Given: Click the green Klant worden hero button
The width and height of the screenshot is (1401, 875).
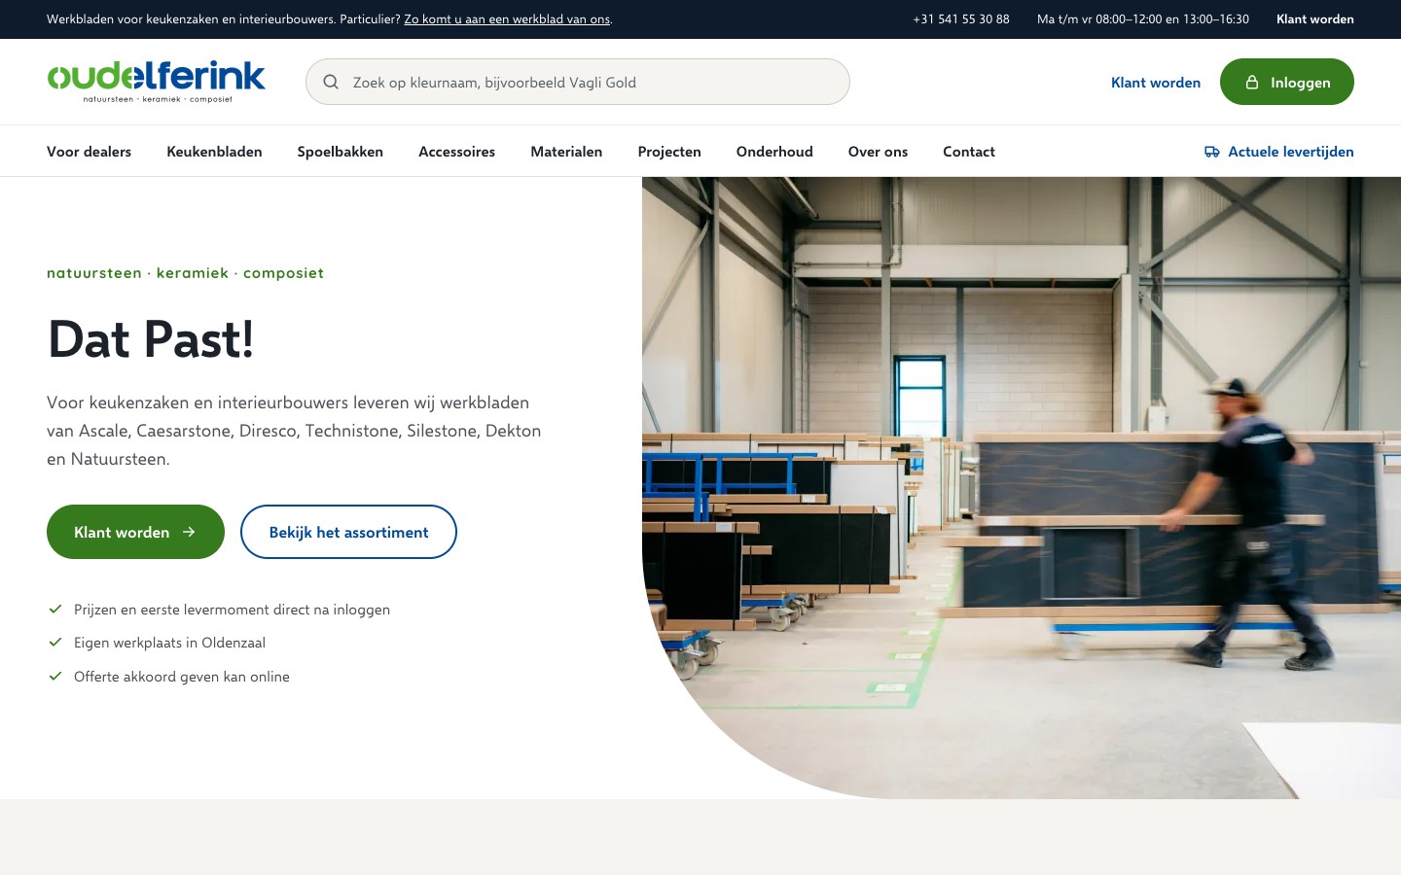Looking at the screenshot, I should click(135, 532).
